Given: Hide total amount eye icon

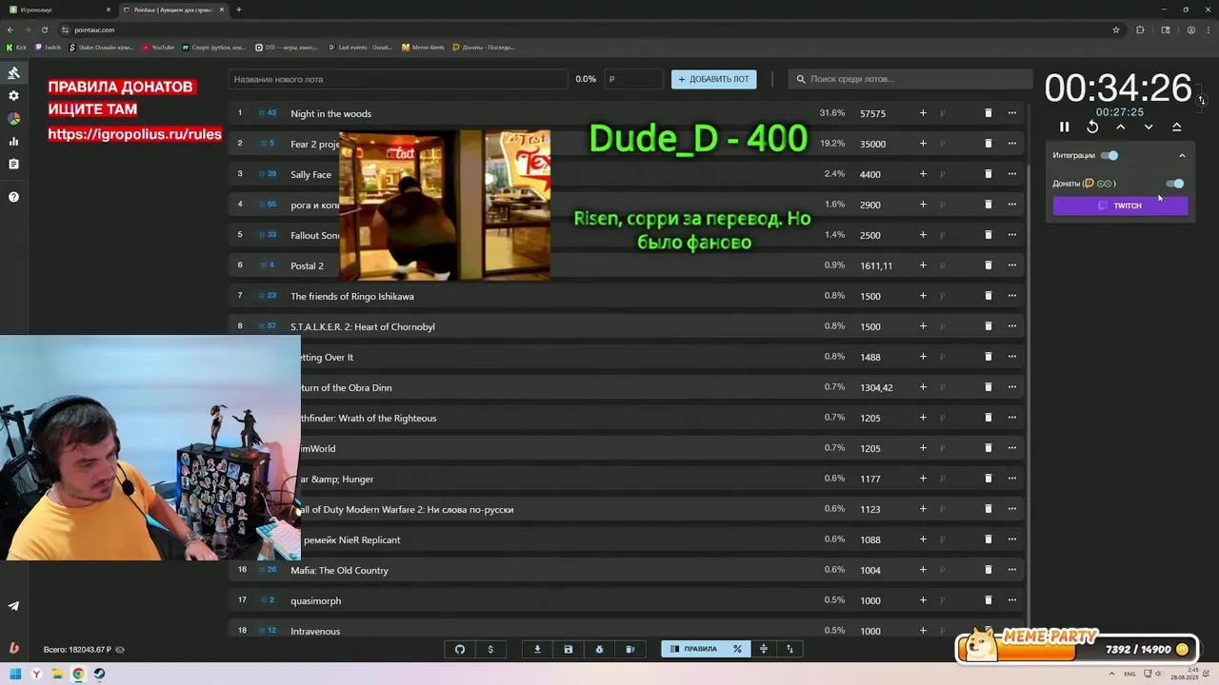Looking at the screenshot, I should pyautogui.click(x=120, y=650).
